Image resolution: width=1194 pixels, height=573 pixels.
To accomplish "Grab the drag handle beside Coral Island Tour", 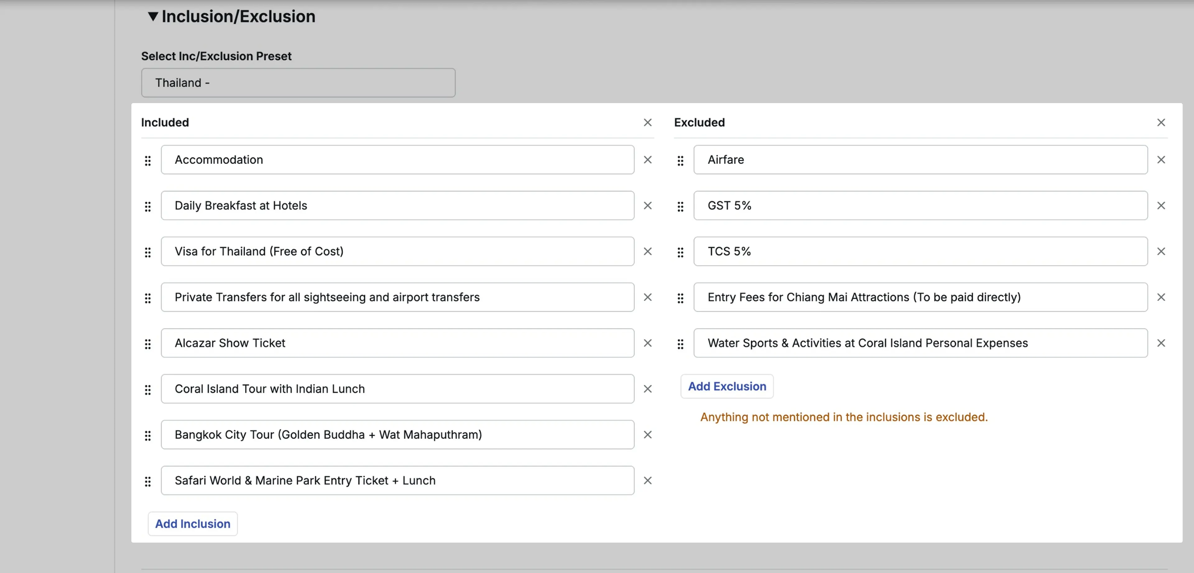I will pos(147,390).
